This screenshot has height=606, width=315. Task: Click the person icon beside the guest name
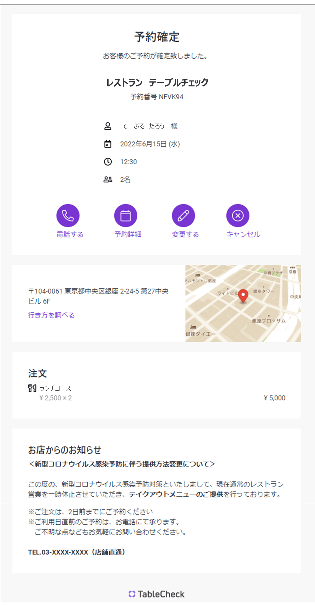pyautogui.click(x=108, y=126)
